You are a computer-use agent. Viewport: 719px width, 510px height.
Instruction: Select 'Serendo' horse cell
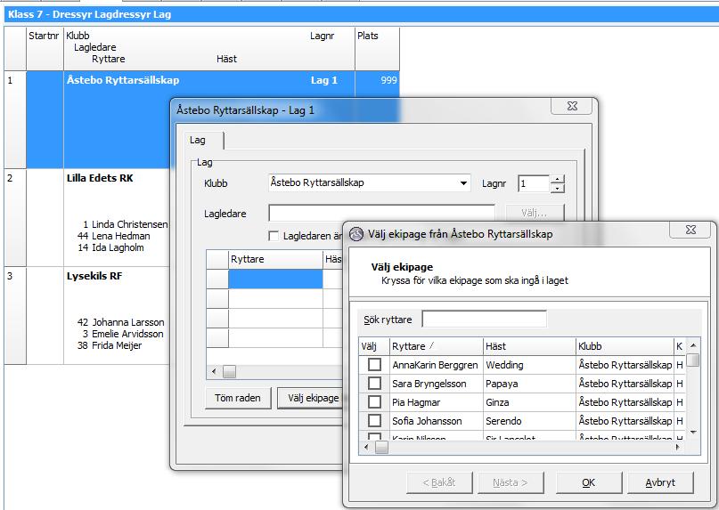point(529,421)
